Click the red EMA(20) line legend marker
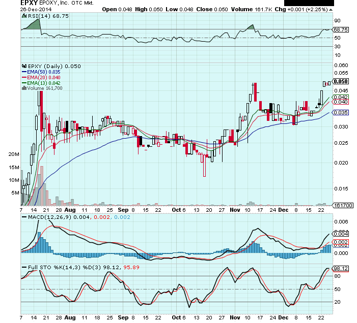357x323 pixels. (x=24, y=78)
